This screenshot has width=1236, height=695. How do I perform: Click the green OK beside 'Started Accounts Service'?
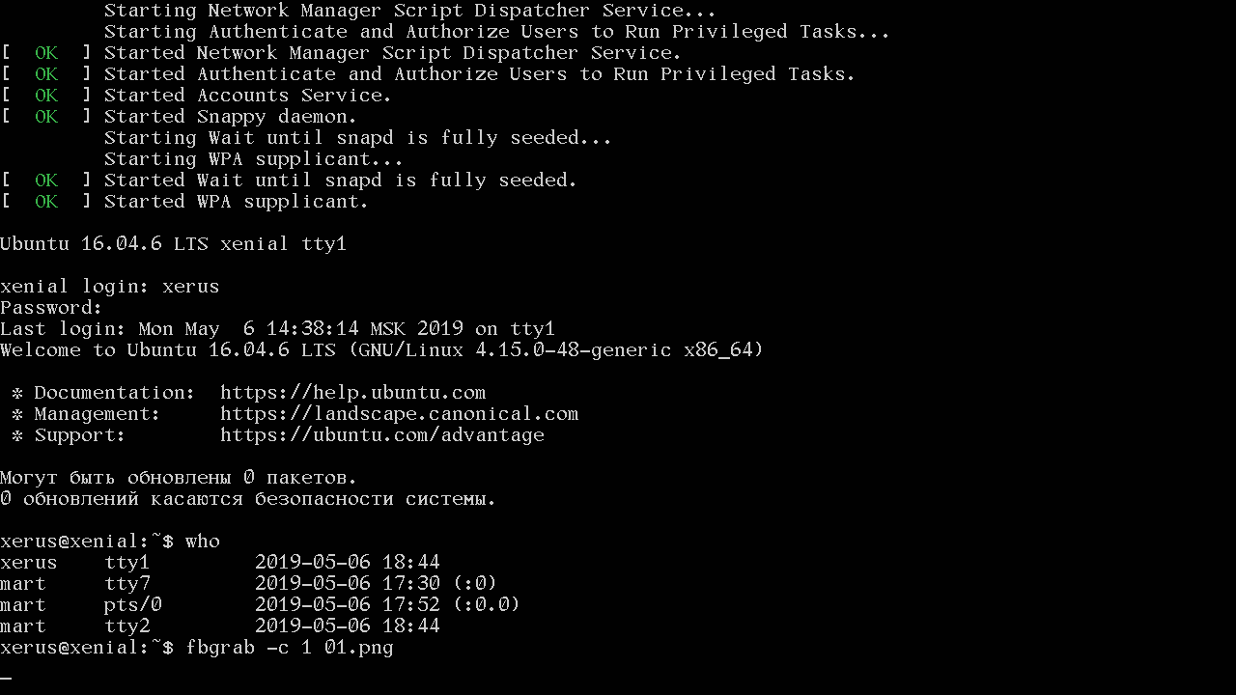pyautogui.click(x=46, y=96)
